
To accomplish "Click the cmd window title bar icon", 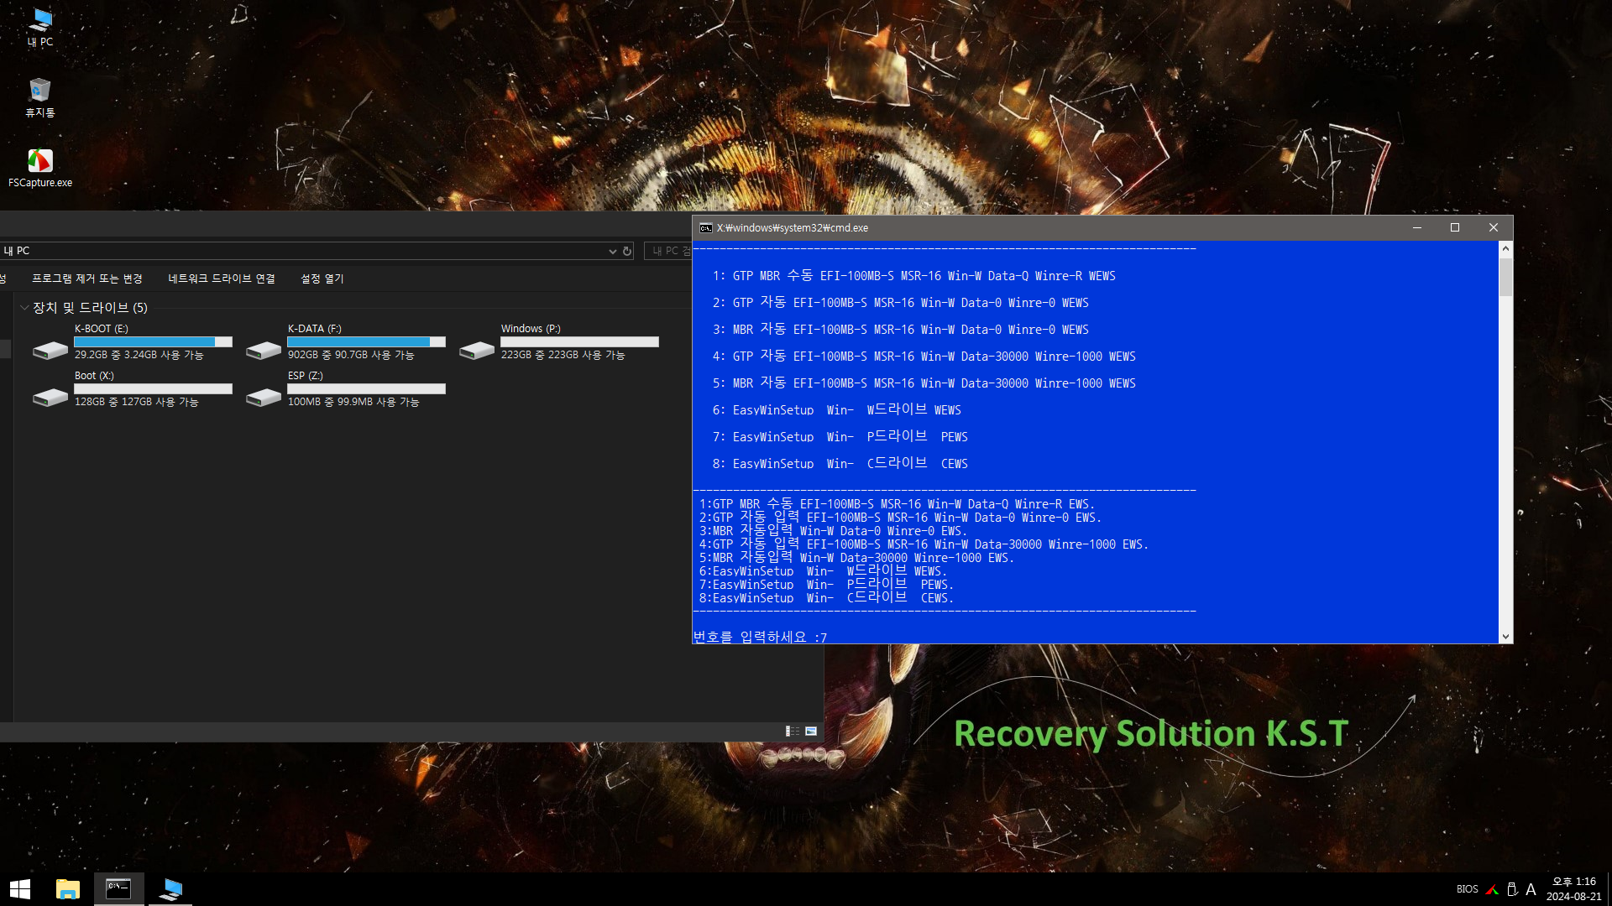I will point(706,228).
